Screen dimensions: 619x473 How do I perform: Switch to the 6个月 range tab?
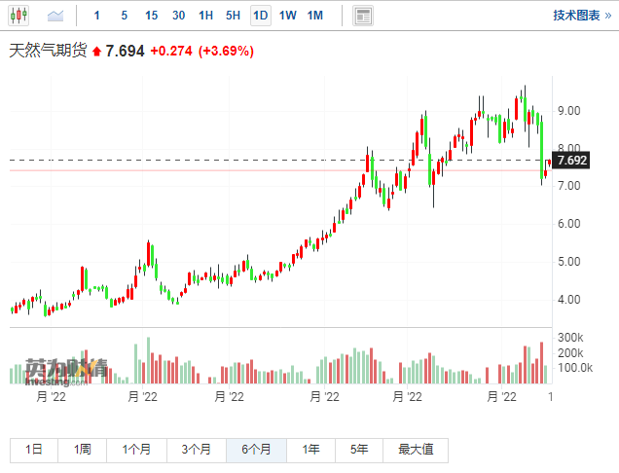pos(256,450)
